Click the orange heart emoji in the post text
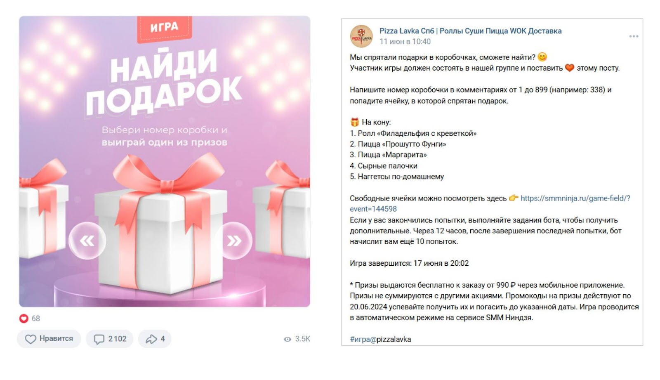This screenshot has height=380, width=660. 569,68
